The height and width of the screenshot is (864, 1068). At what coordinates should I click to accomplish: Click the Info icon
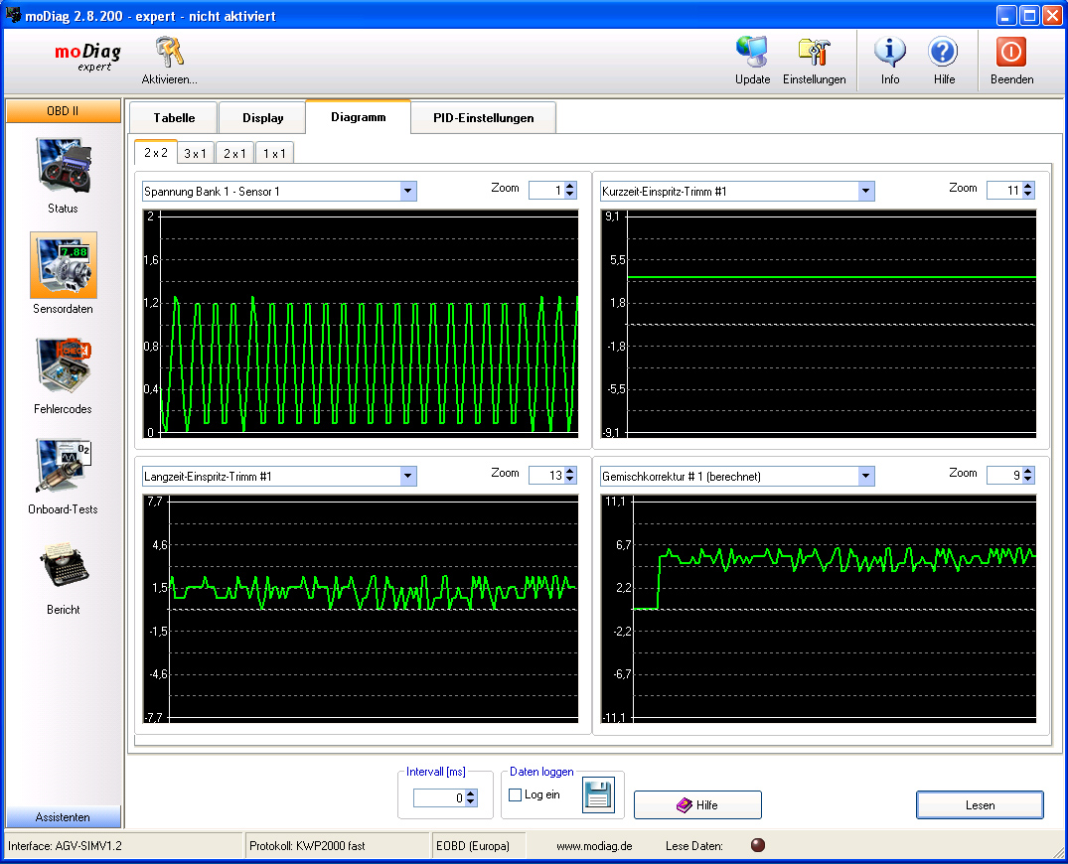coord(889,54)
